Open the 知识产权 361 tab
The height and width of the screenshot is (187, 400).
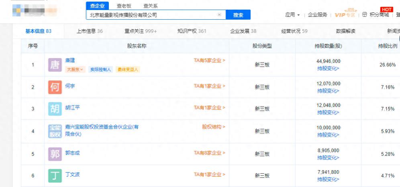[x=192, y=31]
